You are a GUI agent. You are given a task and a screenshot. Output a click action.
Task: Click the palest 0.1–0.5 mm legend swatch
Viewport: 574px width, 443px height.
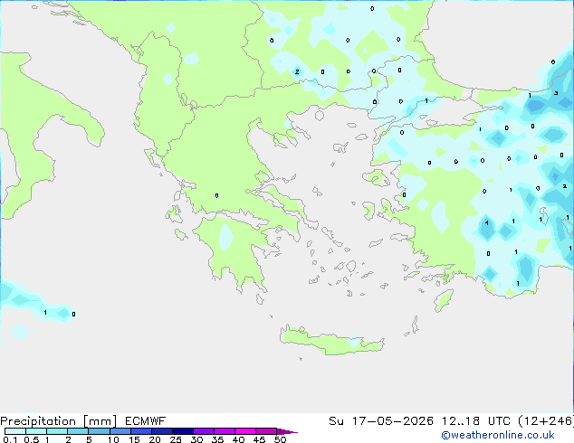pyautogui.click(x=15, y=431)
